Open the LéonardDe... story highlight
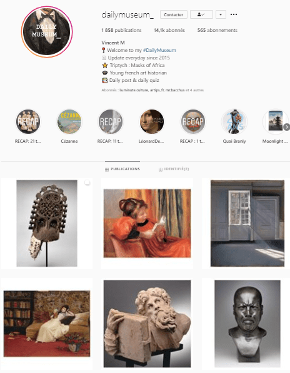The width and height of the screenshot is (290, 373). coord(151,121)
